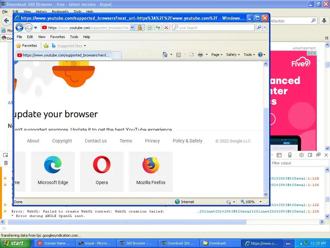Screen dimensions: 330x248
Task: Click the RSS feeds icon in IE
Action: (x=179, y=55)
